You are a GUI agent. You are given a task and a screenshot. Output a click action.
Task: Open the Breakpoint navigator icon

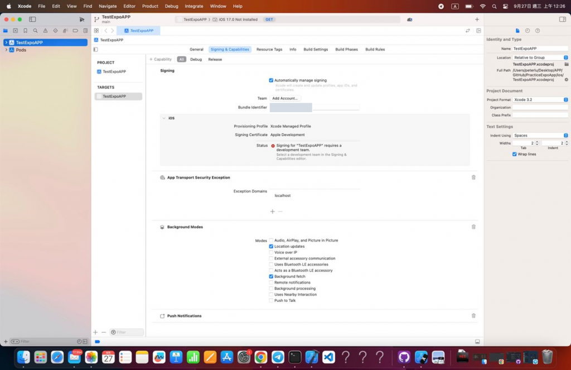point(75,31)
